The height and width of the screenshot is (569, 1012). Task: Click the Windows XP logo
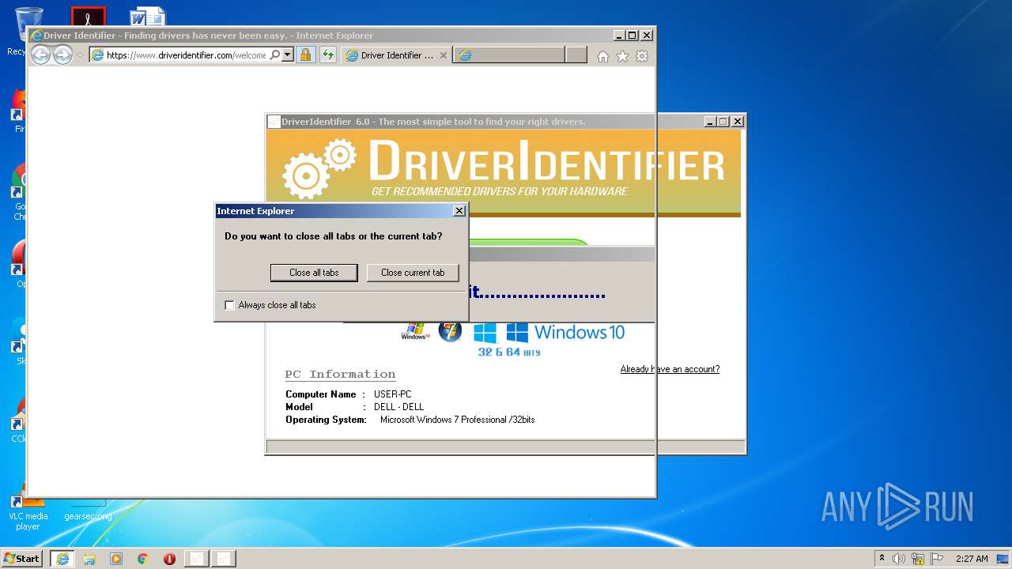[415, 332]
